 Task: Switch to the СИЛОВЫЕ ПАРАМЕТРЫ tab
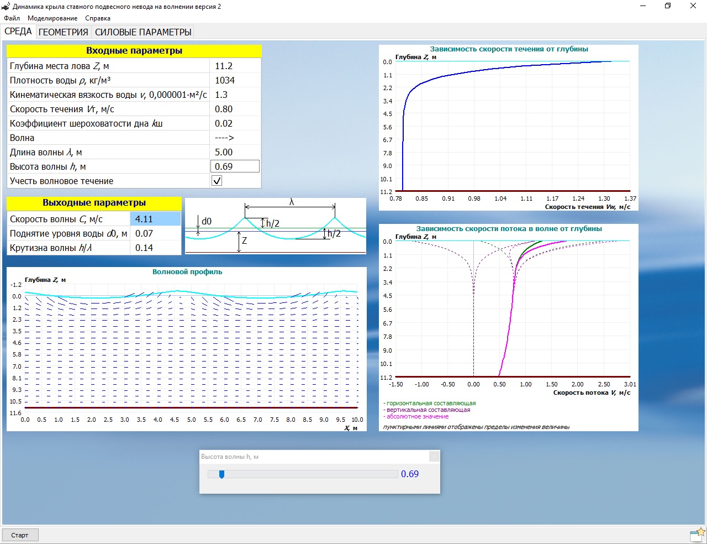pyautogui.click(x=143, y=32)
